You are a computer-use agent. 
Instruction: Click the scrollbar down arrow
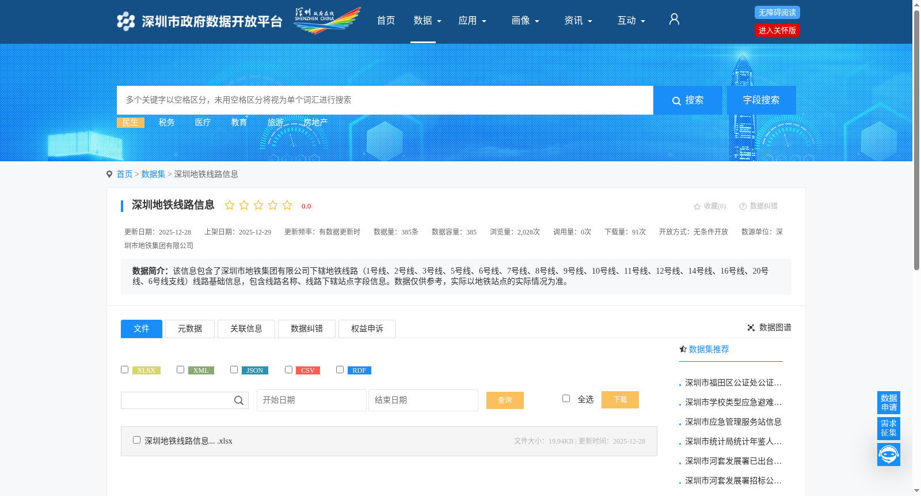tap(916, 491)
